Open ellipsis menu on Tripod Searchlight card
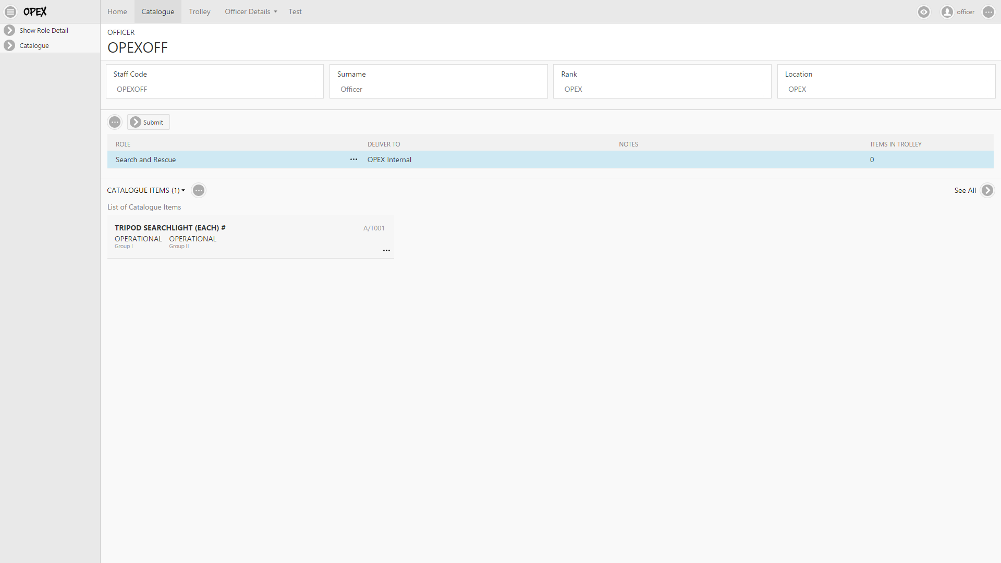The width and height of the screenshot is (1001, 563). [386, 251]
